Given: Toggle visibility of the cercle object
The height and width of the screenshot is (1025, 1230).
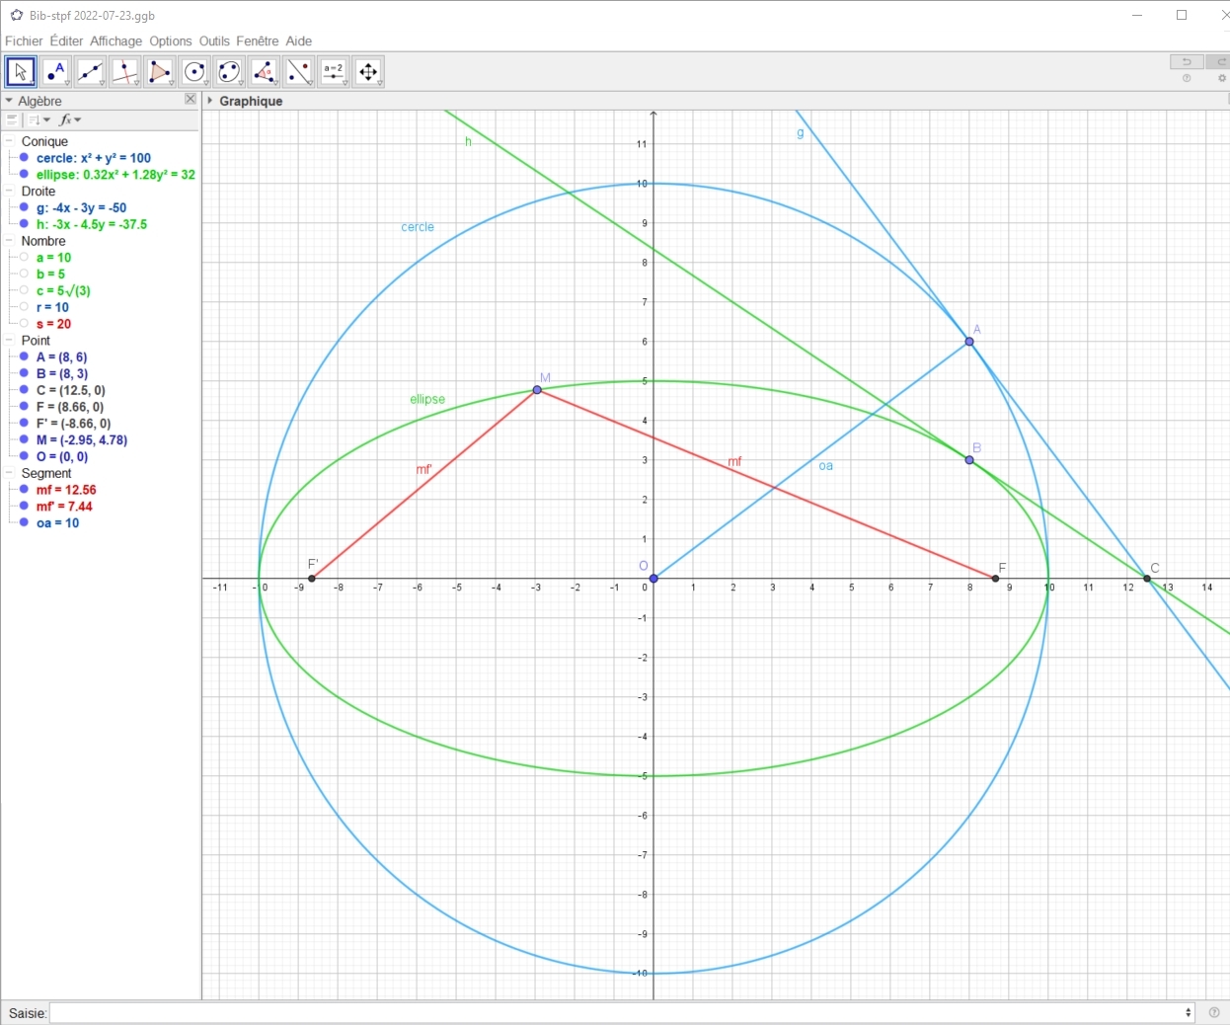Looking at the screenshot, I should [x=25, y=158].
